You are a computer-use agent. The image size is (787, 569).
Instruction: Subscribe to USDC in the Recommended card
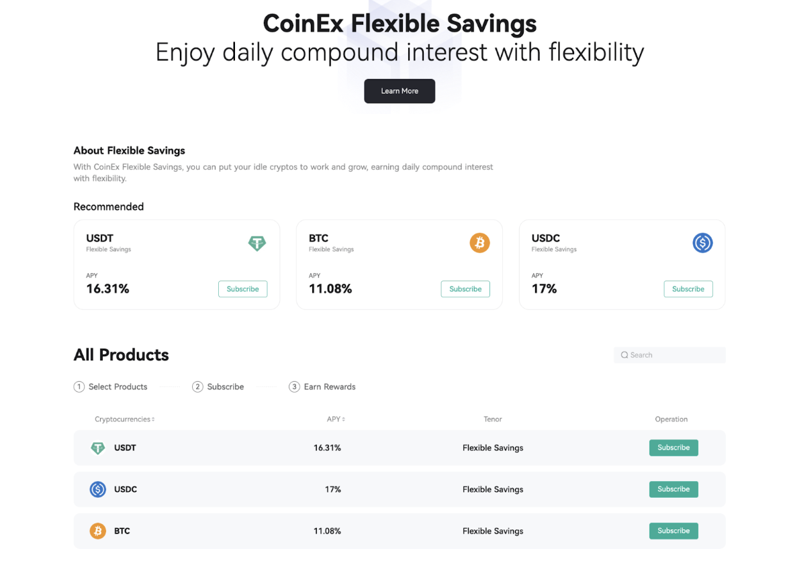[x=688, y=289]
